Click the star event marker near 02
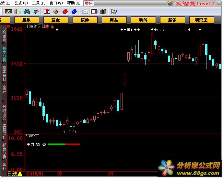Image resolution: width=223 pixels, height=178 pixels. [57, 30]
